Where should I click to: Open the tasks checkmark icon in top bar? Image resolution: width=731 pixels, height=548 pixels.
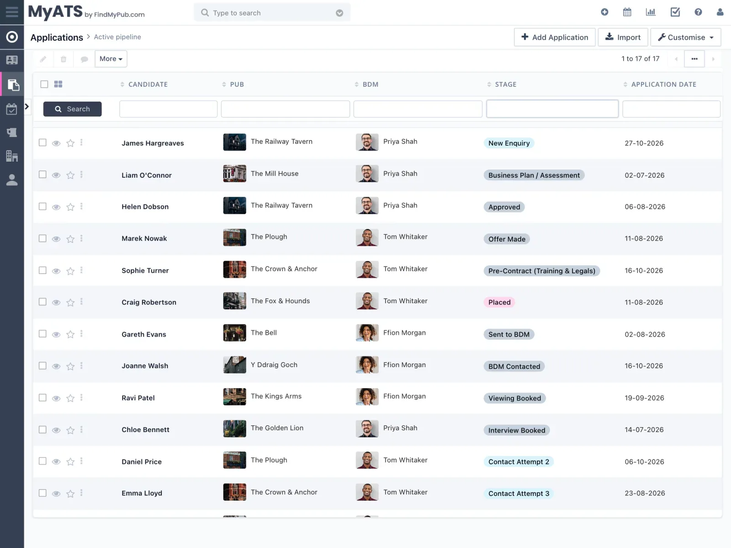point(675,12)
